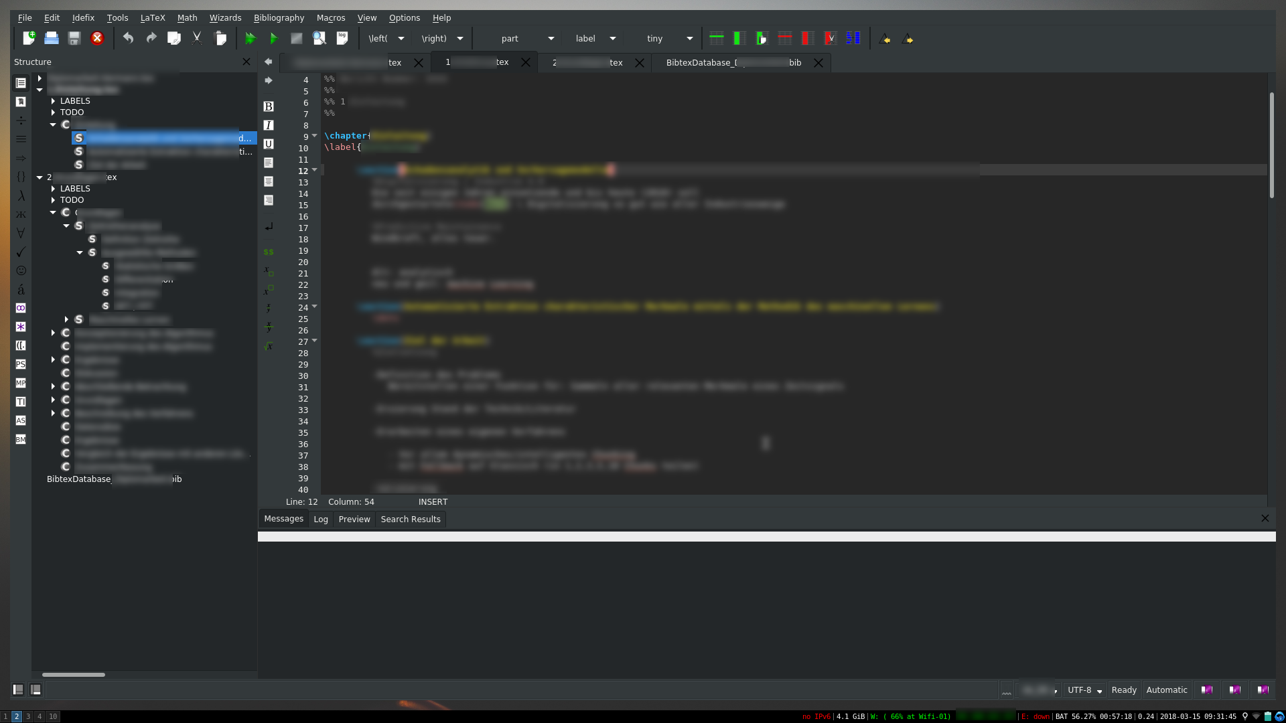
Task: Compile with the single green arrow
Action: click(273, 39)
